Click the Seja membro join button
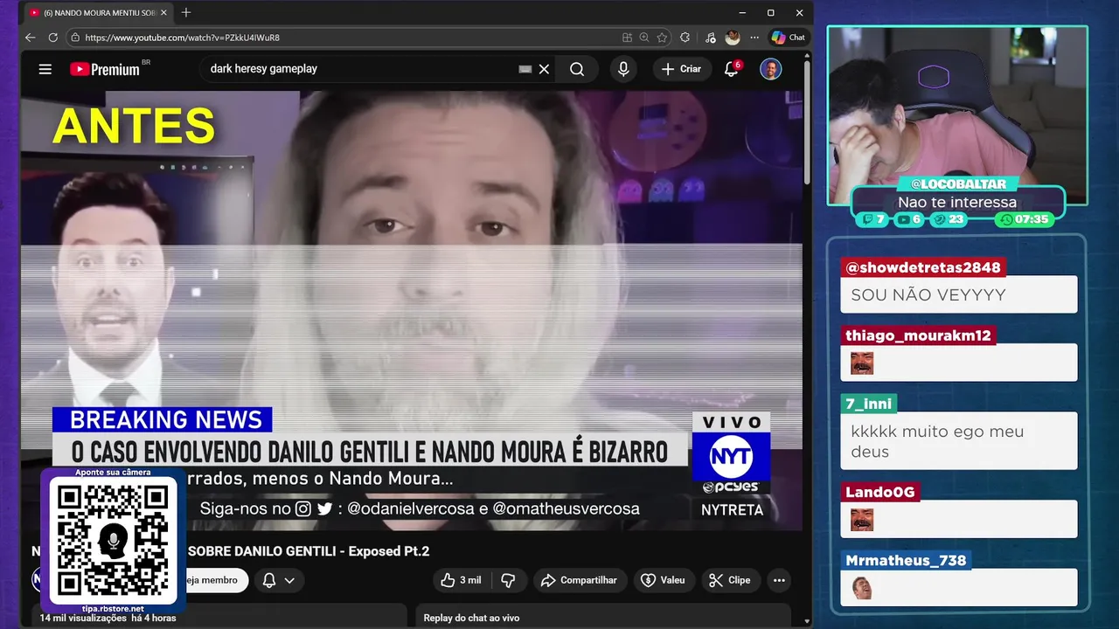Image resolution: width=1119 pixels, height=629 pixels. tap(213, 580)
